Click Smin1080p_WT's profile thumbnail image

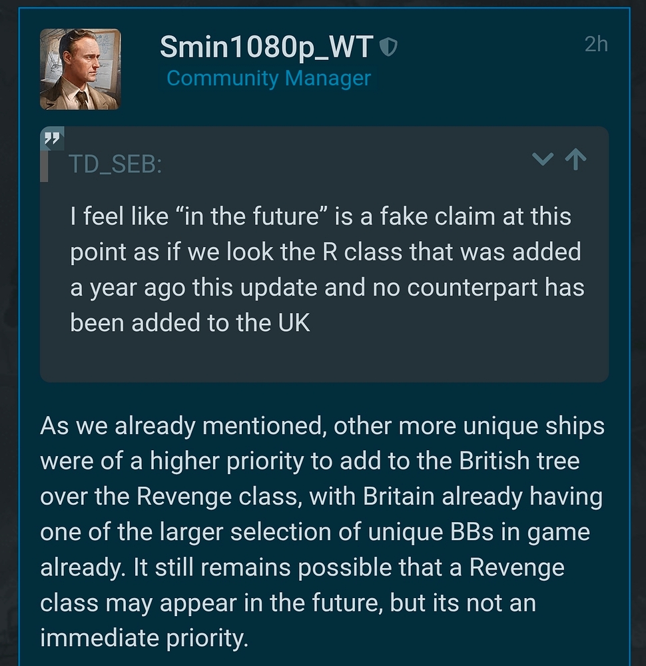[81, 69]
